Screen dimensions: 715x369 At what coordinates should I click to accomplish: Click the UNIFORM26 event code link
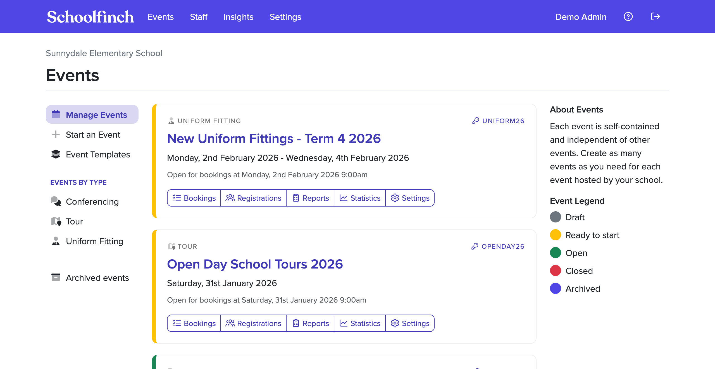click(498, 121)
